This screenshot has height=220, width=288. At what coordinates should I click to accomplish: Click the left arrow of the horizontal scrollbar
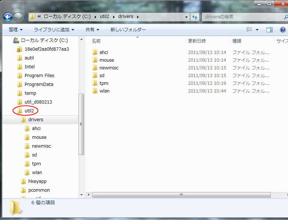(x=89, y=195)
